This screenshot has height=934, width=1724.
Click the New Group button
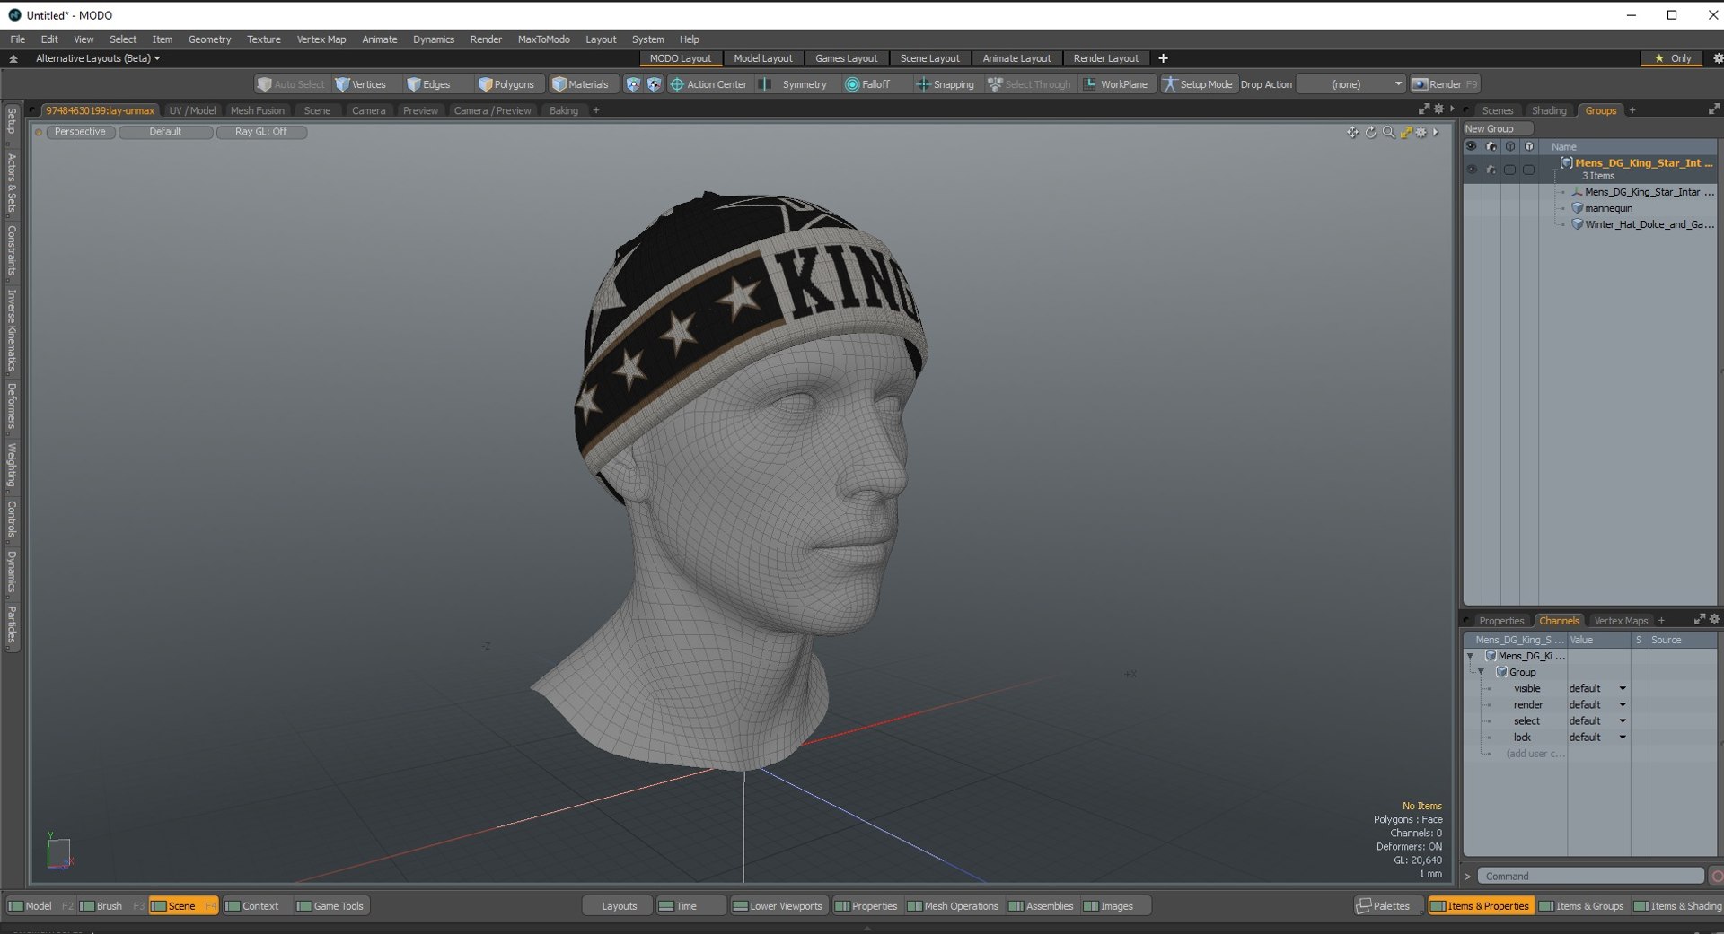[x=1498, y=128]
